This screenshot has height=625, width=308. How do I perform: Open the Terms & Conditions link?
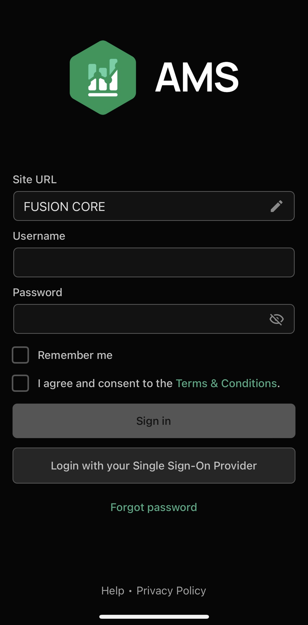226,383
